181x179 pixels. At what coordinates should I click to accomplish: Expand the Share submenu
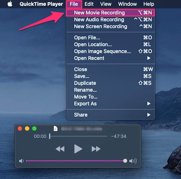(x=111, y=115)
